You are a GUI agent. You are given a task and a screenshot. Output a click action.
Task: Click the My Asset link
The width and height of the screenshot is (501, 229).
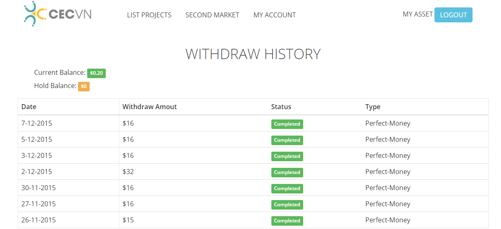[x=418, y=14]
